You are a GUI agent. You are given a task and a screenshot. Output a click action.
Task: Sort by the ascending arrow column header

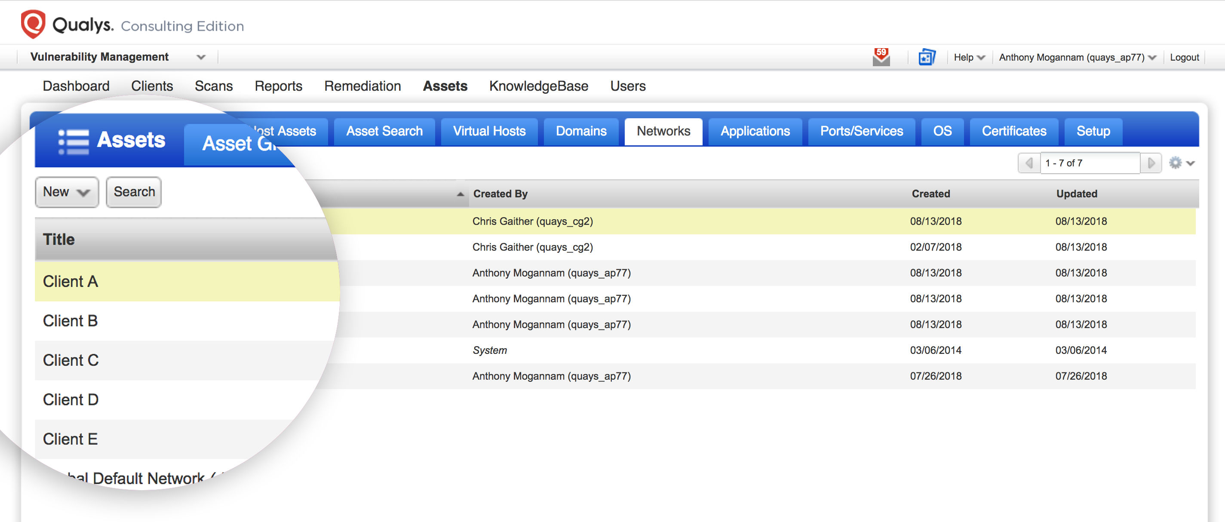tap(460, 194)
